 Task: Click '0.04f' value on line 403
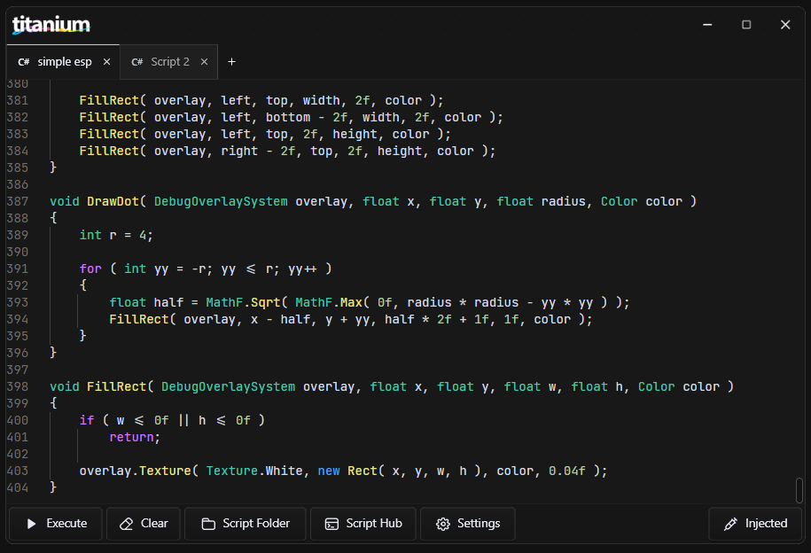click(567, 471)
